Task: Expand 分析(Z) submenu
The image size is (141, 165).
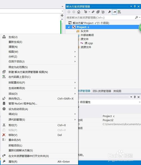Action: (x=39, y=57)
